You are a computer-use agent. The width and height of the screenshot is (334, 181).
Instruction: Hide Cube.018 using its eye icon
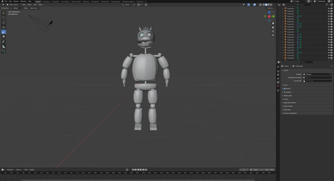(329, 19)
